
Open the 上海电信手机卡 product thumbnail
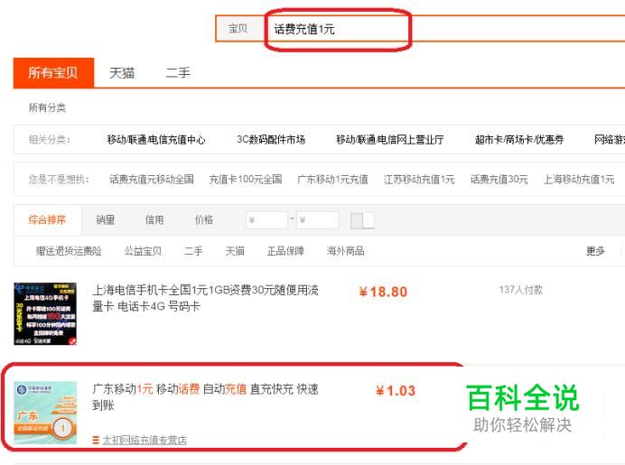pyautogui.click(x=45, y=314)
